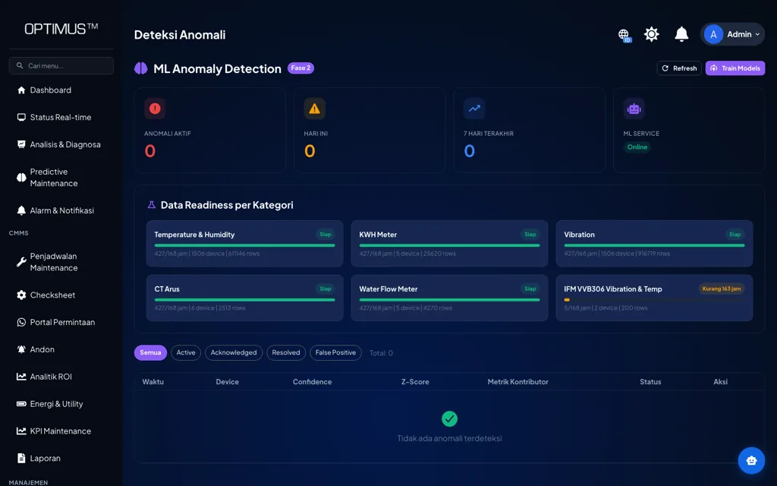Viewport: 777px width, 486px height.
Task: Click the Refresh button
Action: [x=679, y=68]
